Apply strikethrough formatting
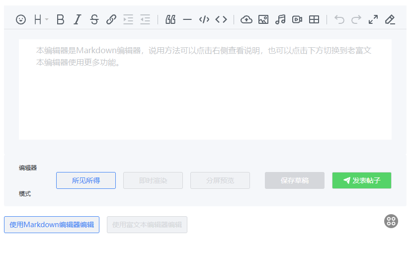 click(94, 19)
